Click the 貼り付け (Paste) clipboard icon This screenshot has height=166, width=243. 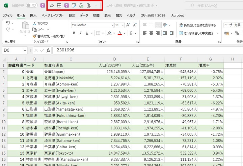click(25, 26)
